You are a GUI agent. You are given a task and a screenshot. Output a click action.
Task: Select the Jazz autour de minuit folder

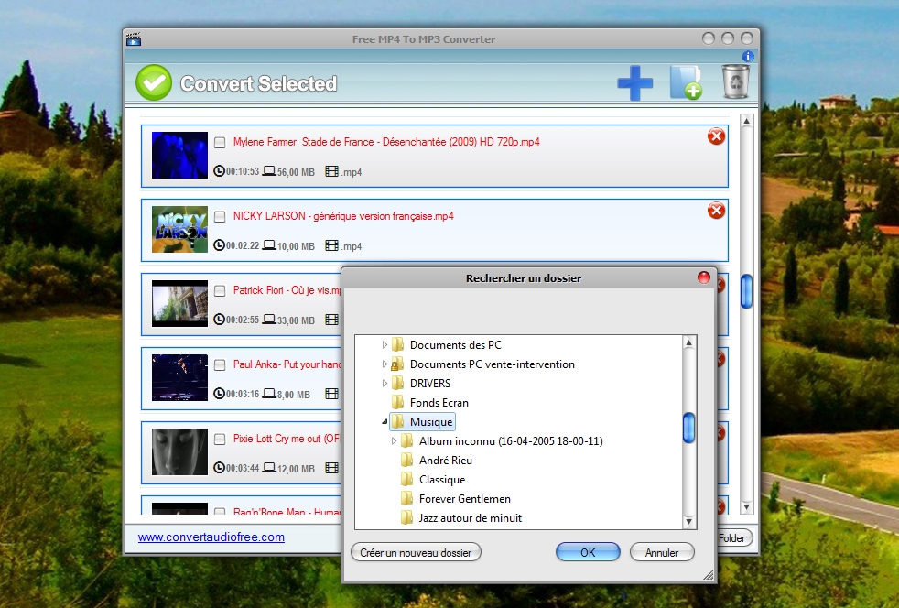point(471,518)
